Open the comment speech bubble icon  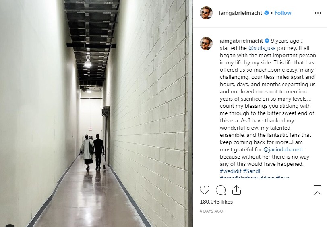pyautogui.click(x=220, y=190)
